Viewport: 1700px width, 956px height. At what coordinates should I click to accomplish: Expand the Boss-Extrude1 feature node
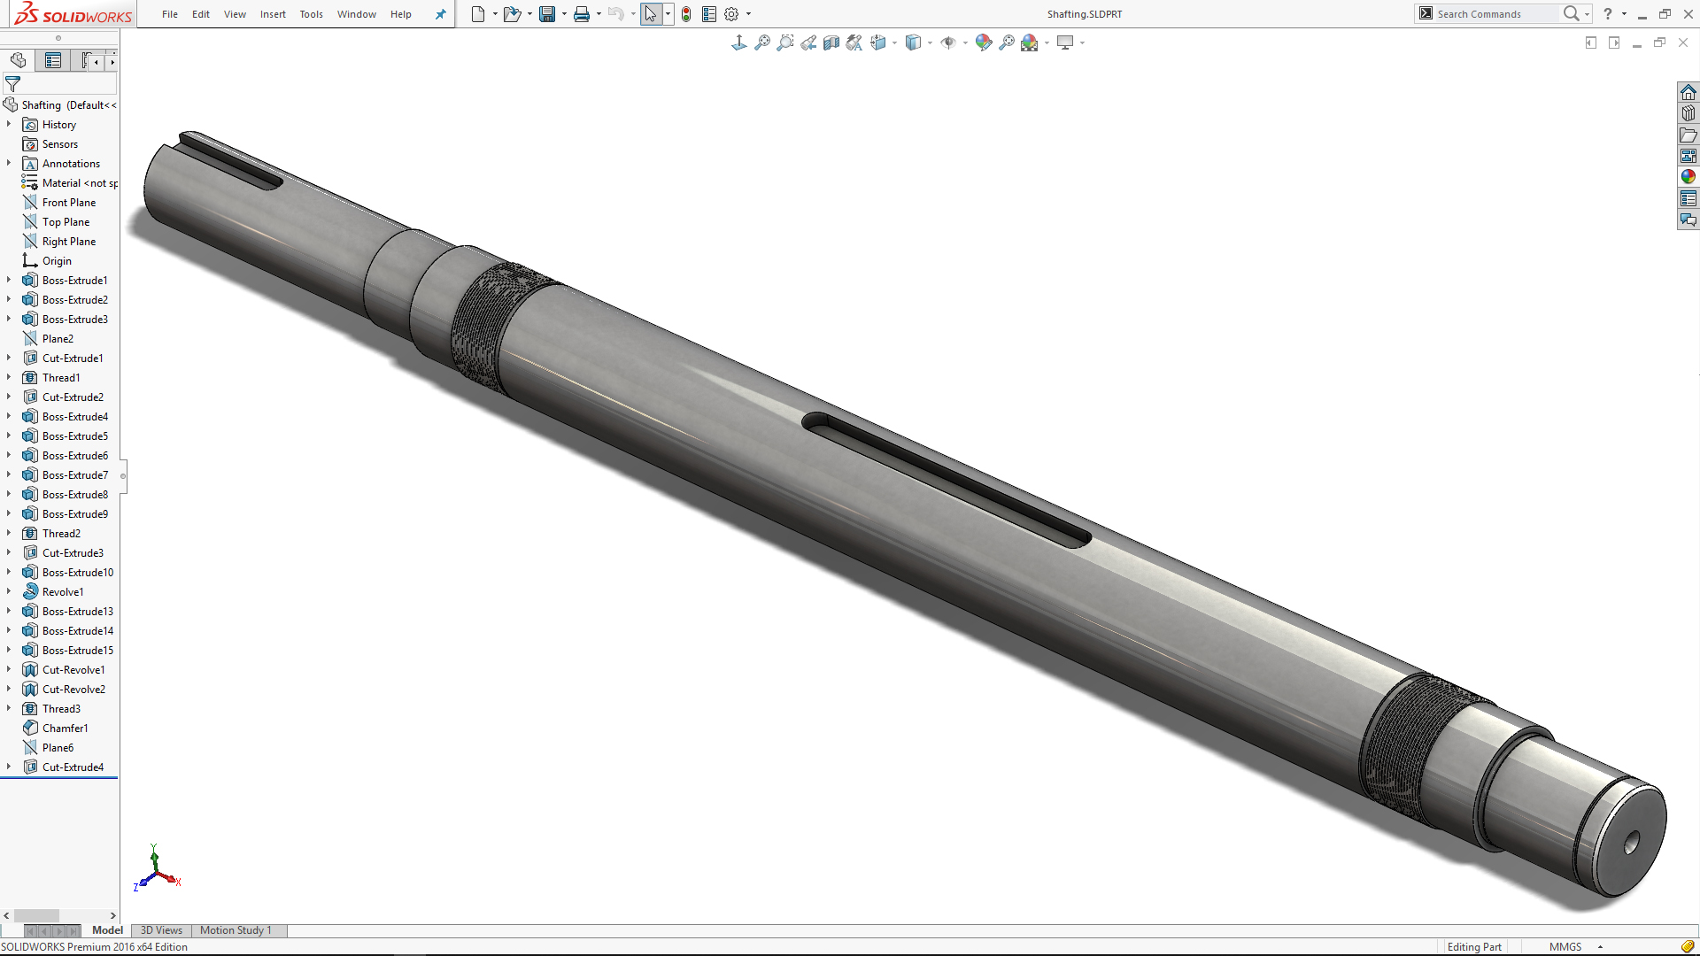[x=9, y=281]
